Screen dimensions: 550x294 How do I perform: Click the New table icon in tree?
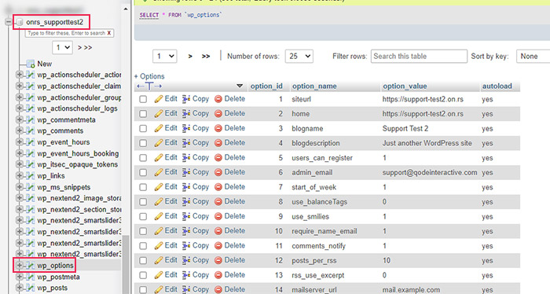pos(31,64)
